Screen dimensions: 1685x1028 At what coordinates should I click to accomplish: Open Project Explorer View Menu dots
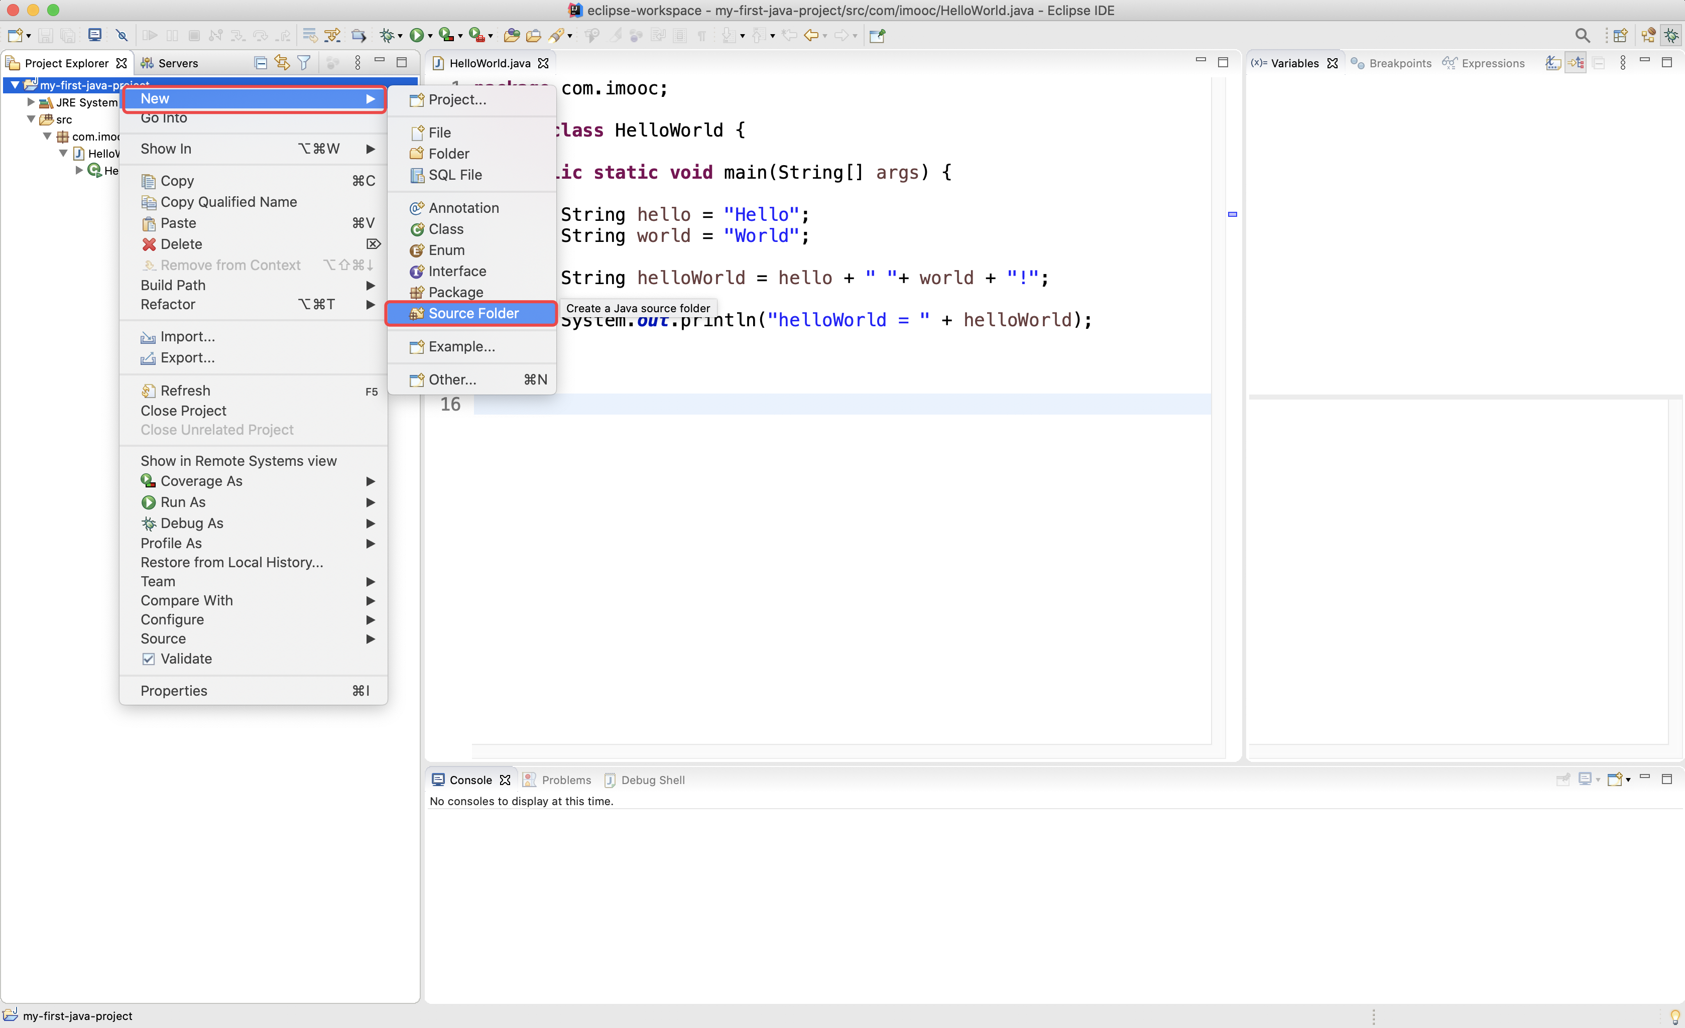(357, 63)
